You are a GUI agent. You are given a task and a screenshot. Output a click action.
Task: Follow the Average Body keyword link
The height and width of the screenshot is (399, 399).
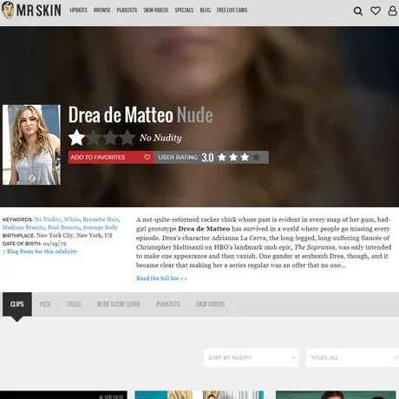point(100,227)
